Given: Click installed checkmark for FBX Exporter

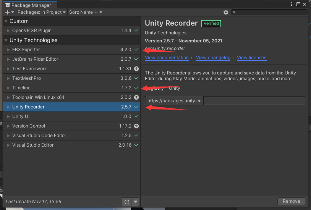Looking at the screenshot, I should click(136, 50).
